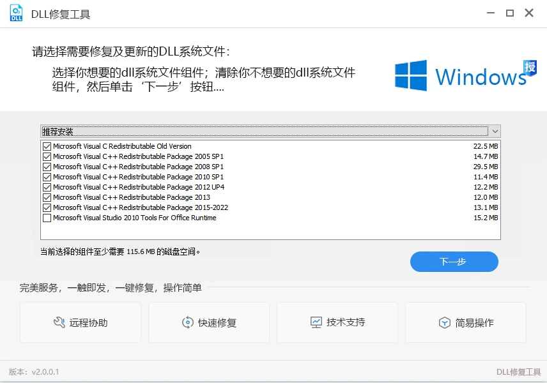Click the Windows logo graphic
The image size is (547, 383).
[x=411, y=75]
